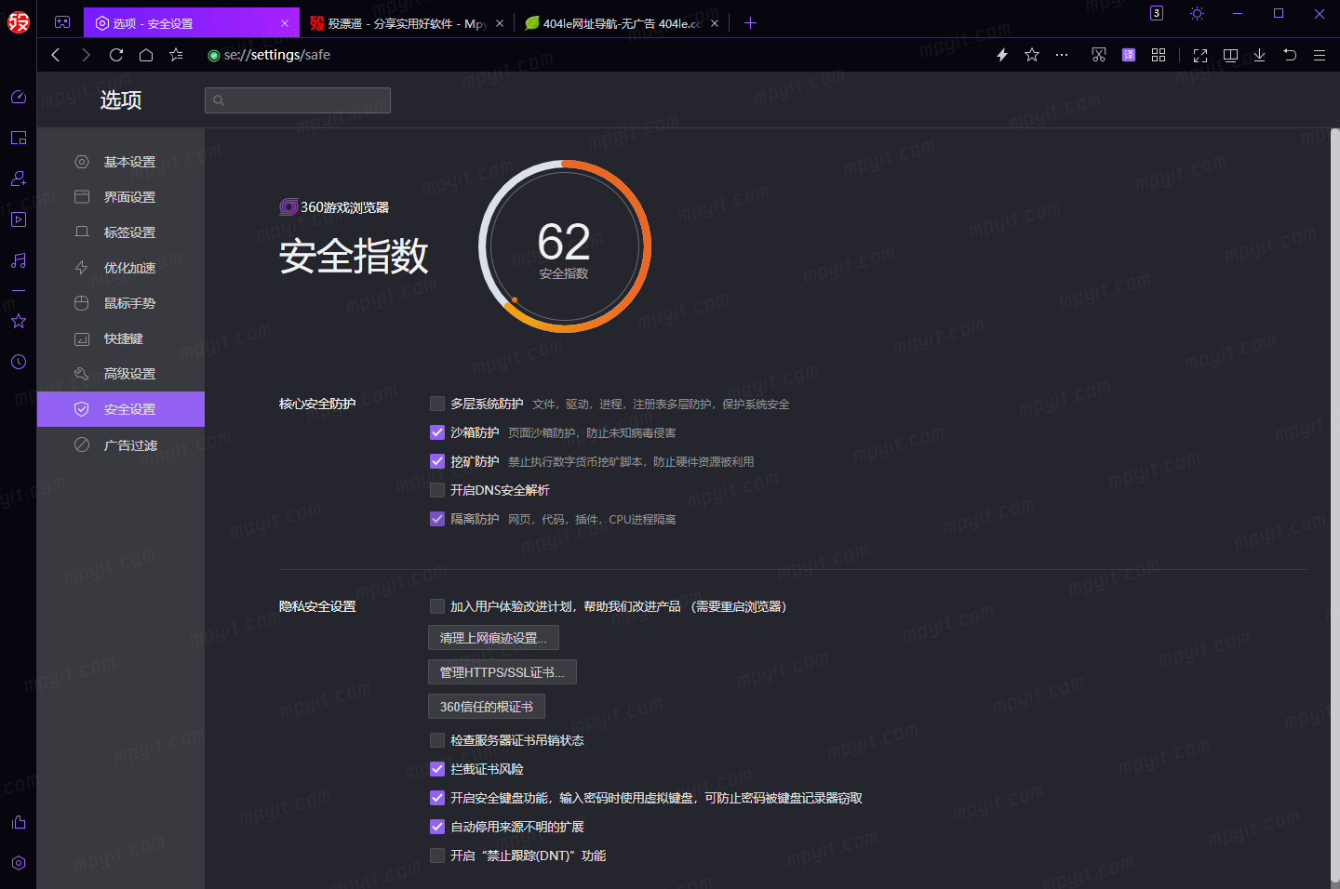The width and height of the screenshot is (1340, 889).
Task: Click the speed gauge icon in left sidebar
Action: coord(19,97)
